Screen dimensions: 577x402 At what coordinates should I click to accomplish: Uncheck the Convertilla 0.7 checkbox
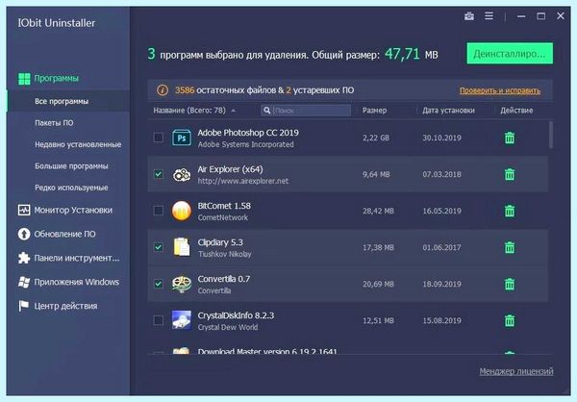[x=159, y=284]
